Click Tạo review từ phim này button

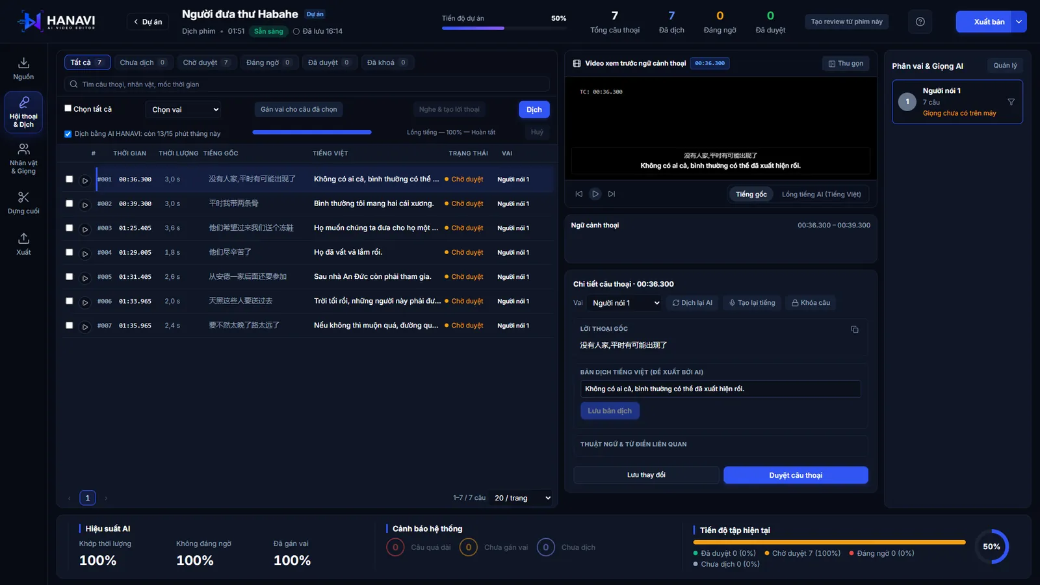point(846,21)
